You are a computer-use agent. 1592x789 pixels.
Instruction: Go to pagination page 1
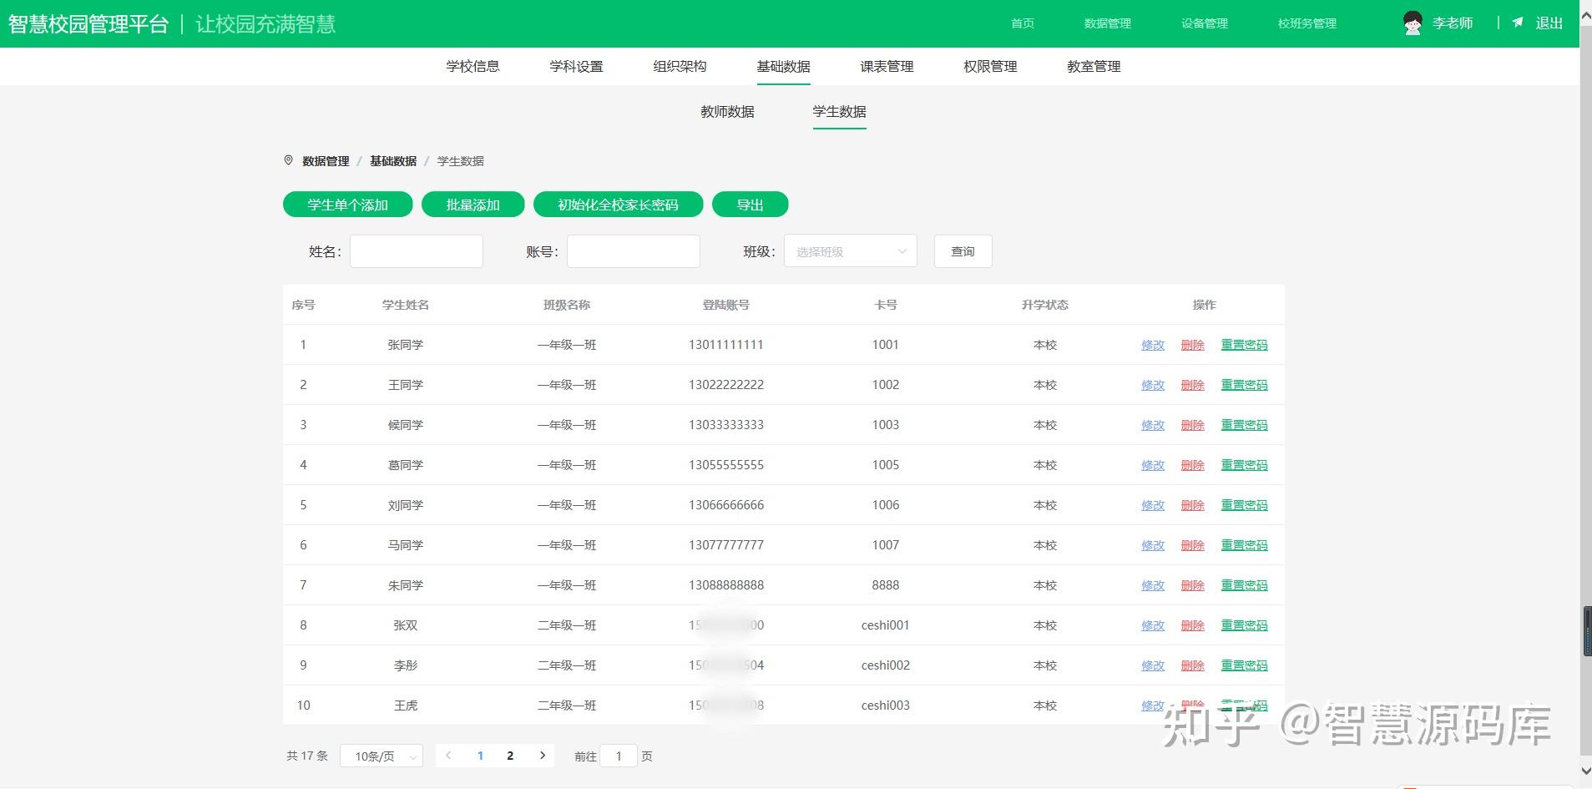pos(480,756)
